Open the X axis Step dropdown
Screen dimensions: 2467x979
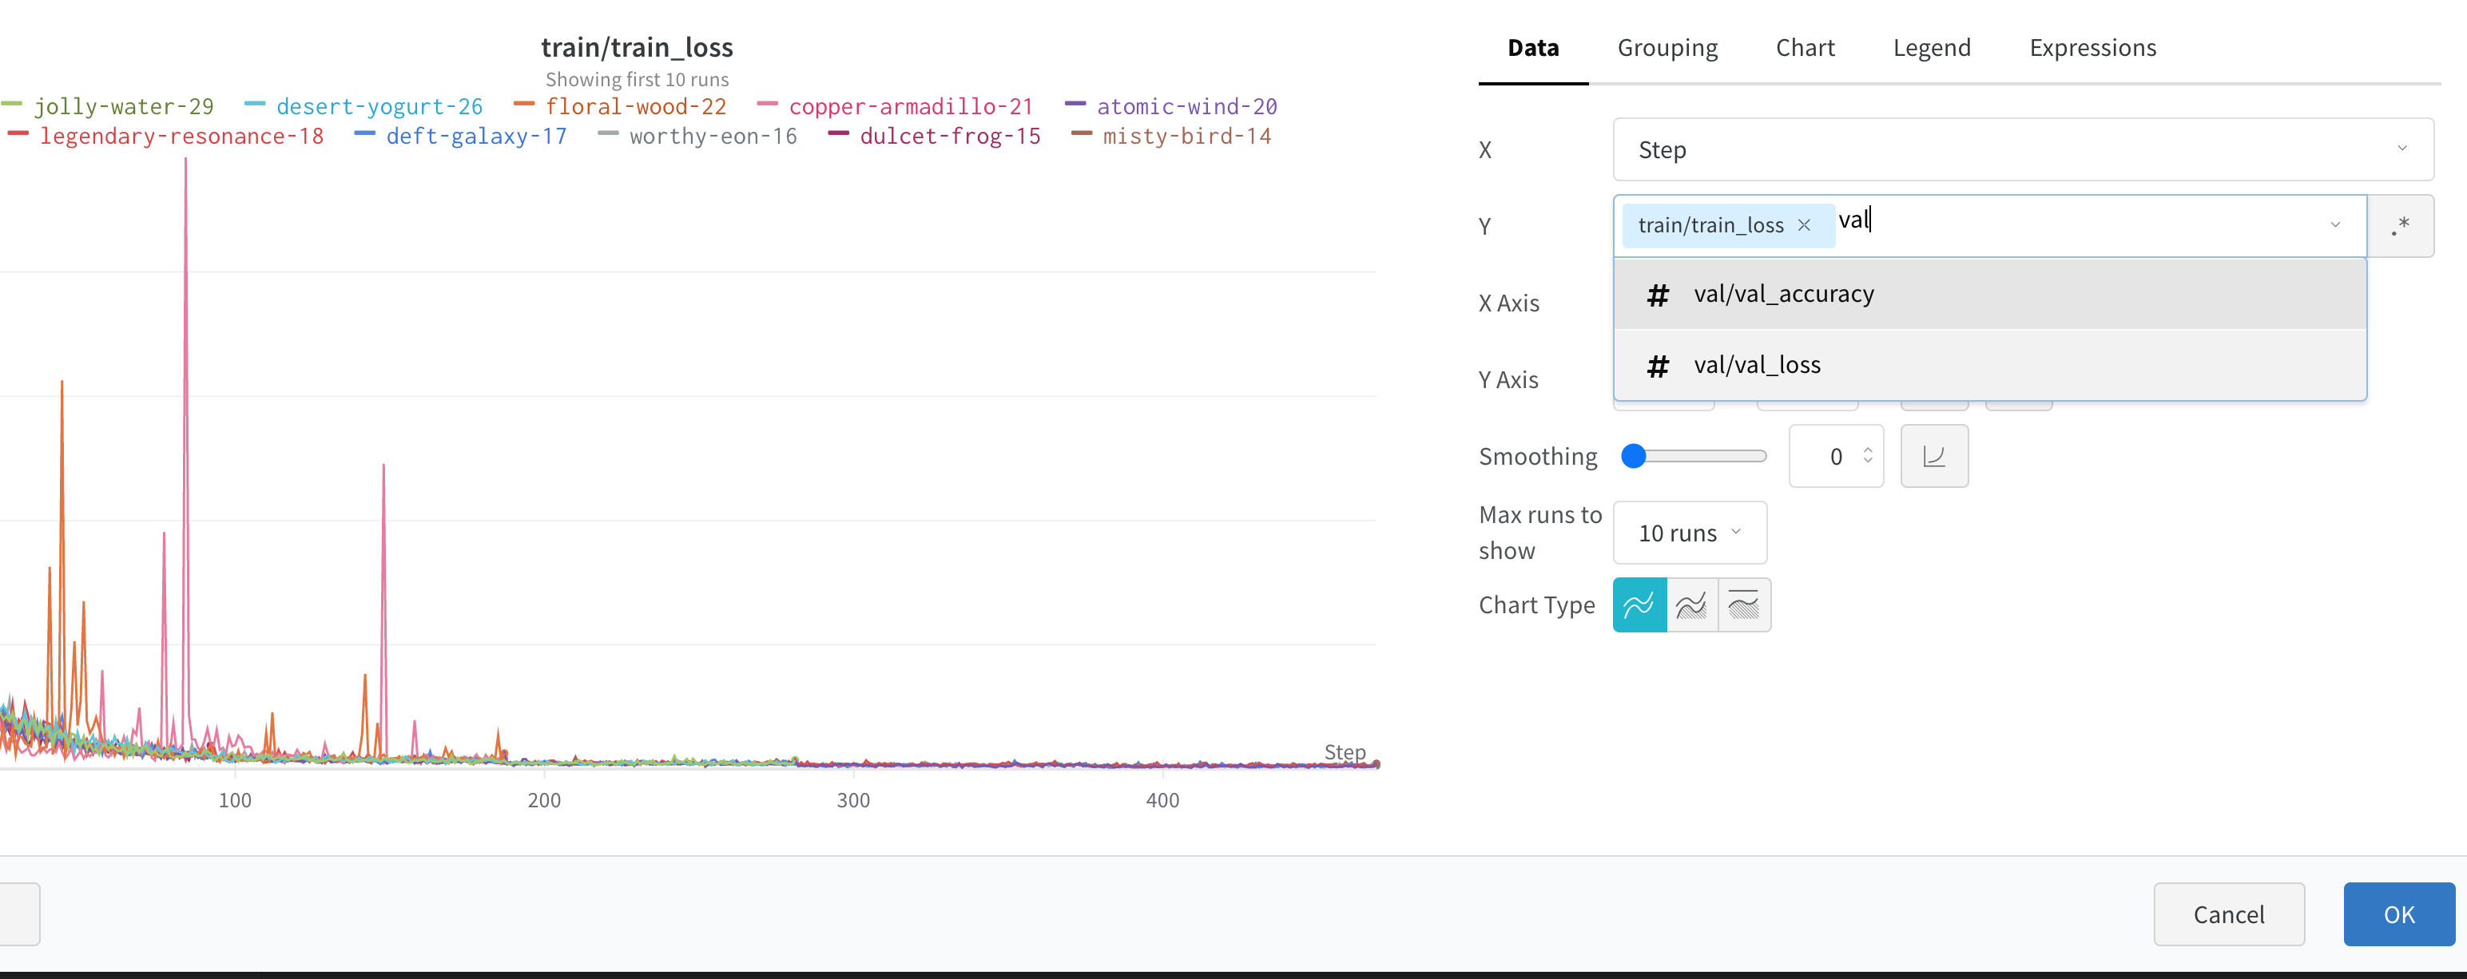[2022, 149]
